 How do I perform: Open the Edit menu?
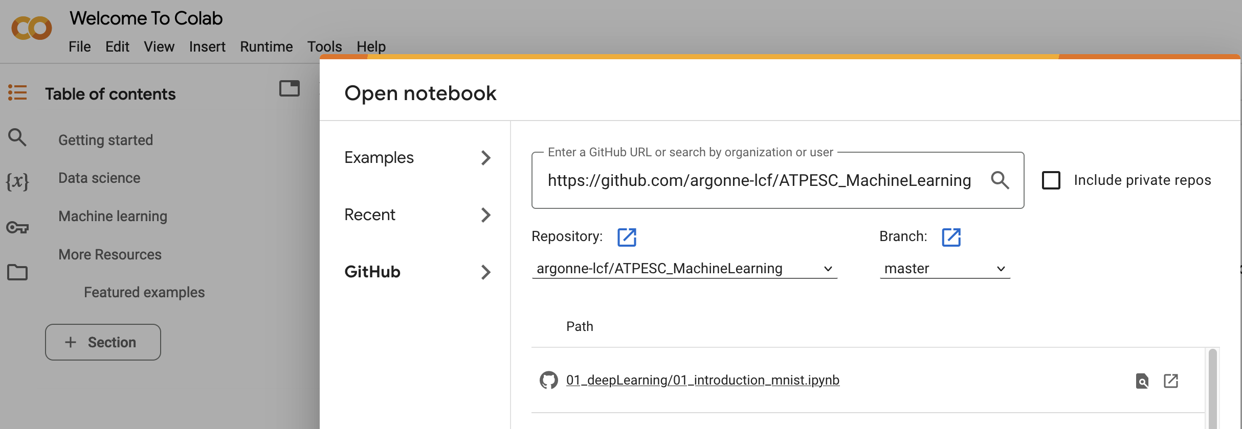[117, 46]
